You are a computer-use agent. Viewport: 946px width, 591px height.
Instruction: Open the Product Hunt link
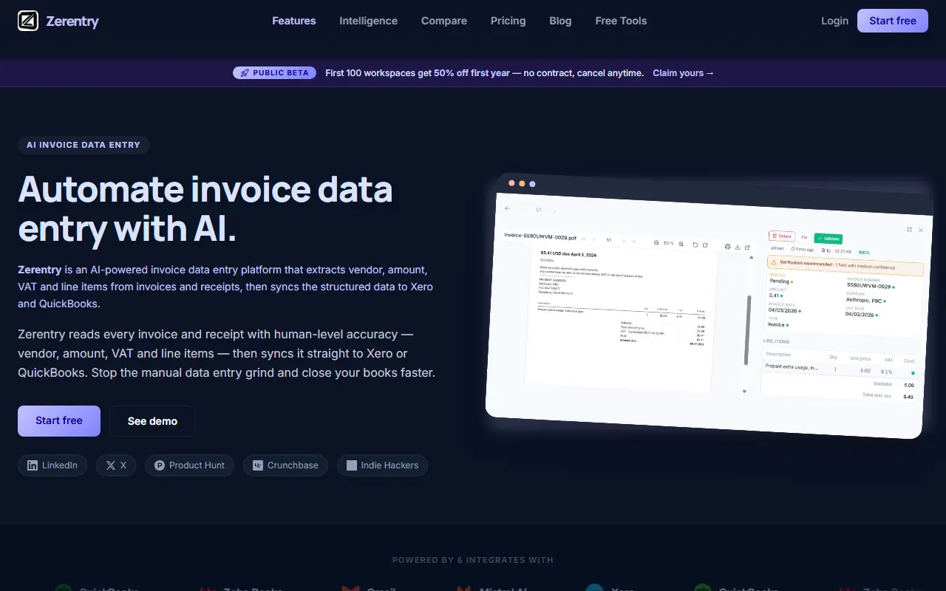[x=189, y=465]
